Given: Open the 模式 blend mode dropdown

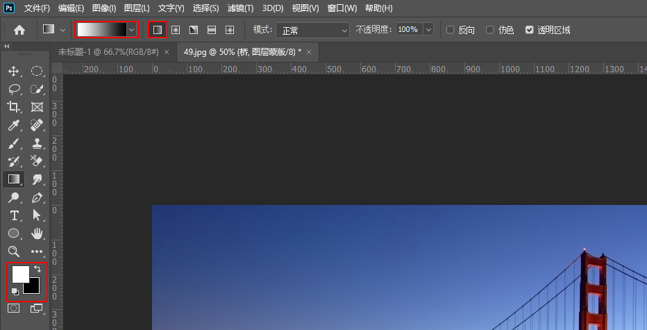Looking at the screenshot, I should (x=313, y=30).
